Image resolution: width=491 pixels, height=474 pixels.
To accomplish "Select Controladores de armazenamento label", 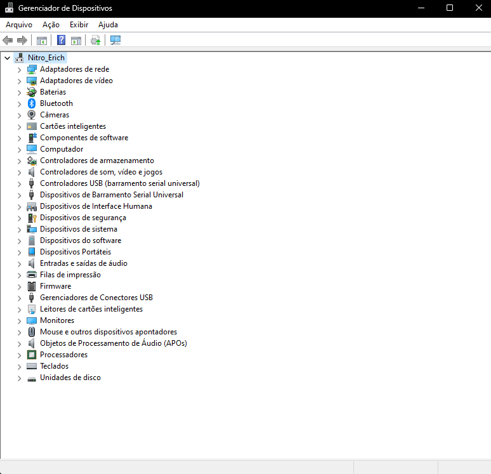I will pos(97,161).
